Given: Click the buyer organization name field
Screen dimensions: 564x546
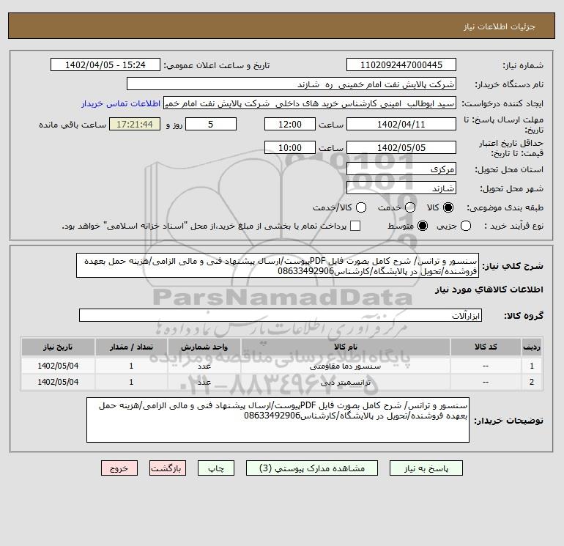Looking at the screenshot, I should pyautogui.click(x=292, y=84).
